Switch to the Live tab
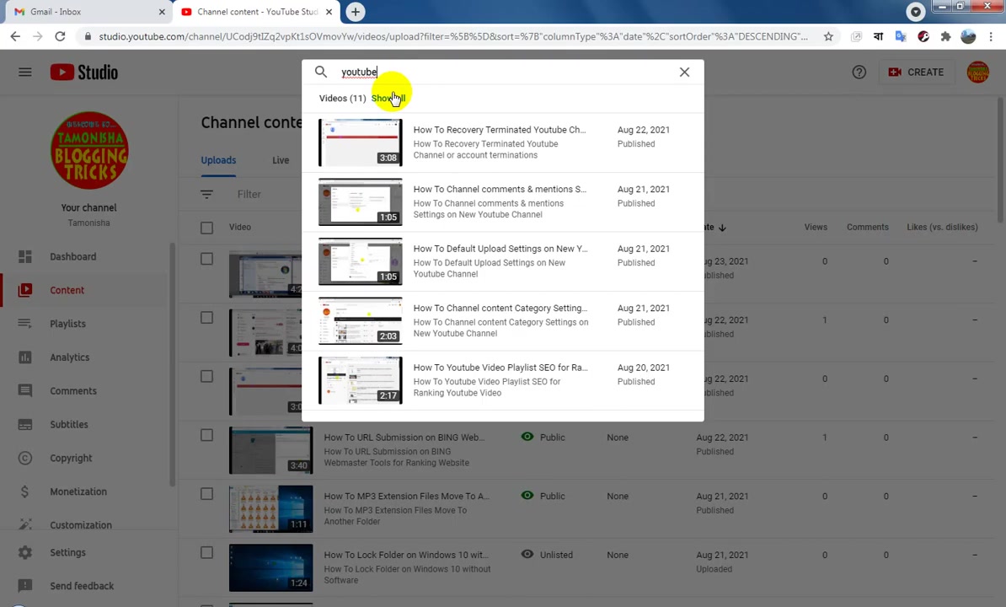The image size is (1006, 607). (281, 160)
